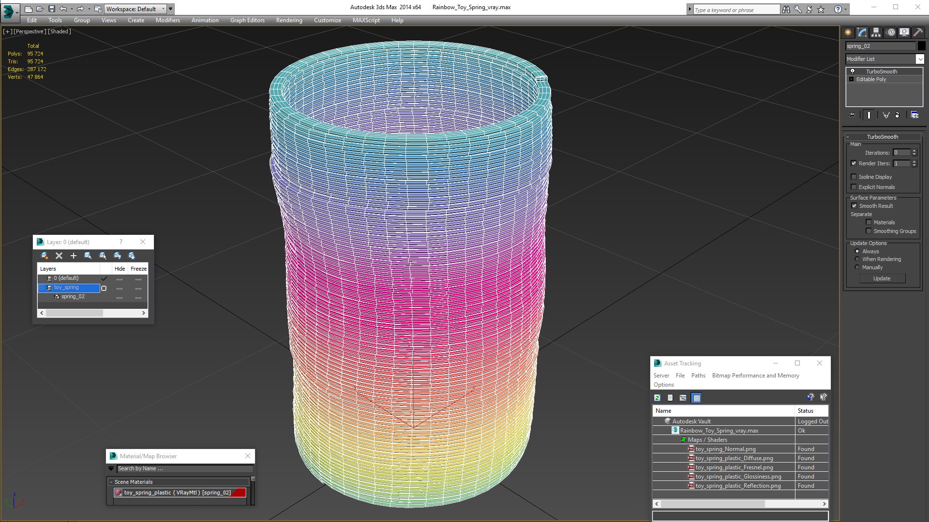The image size is (929, 522).
Task: Select toy_spring_plastic VRayMtl material entry
Action: pyautogui.click(x=180, y=493)
